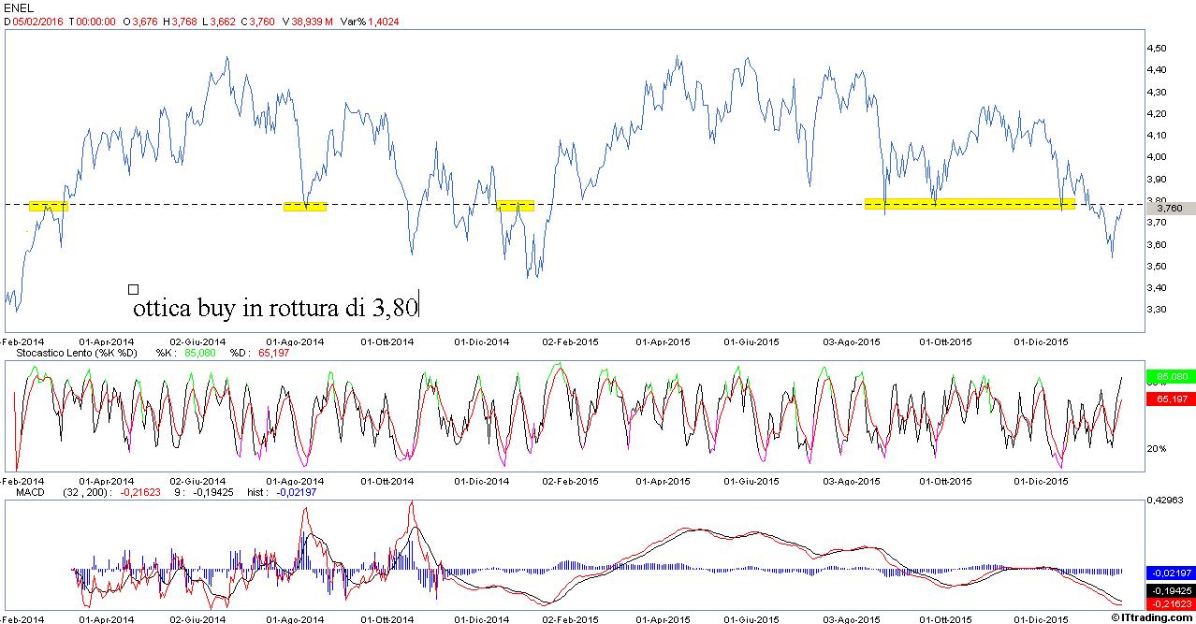This screenshot has width=1196, height=624.
Task: Click the 05/02/2016 date in the header
Action: 37,22
